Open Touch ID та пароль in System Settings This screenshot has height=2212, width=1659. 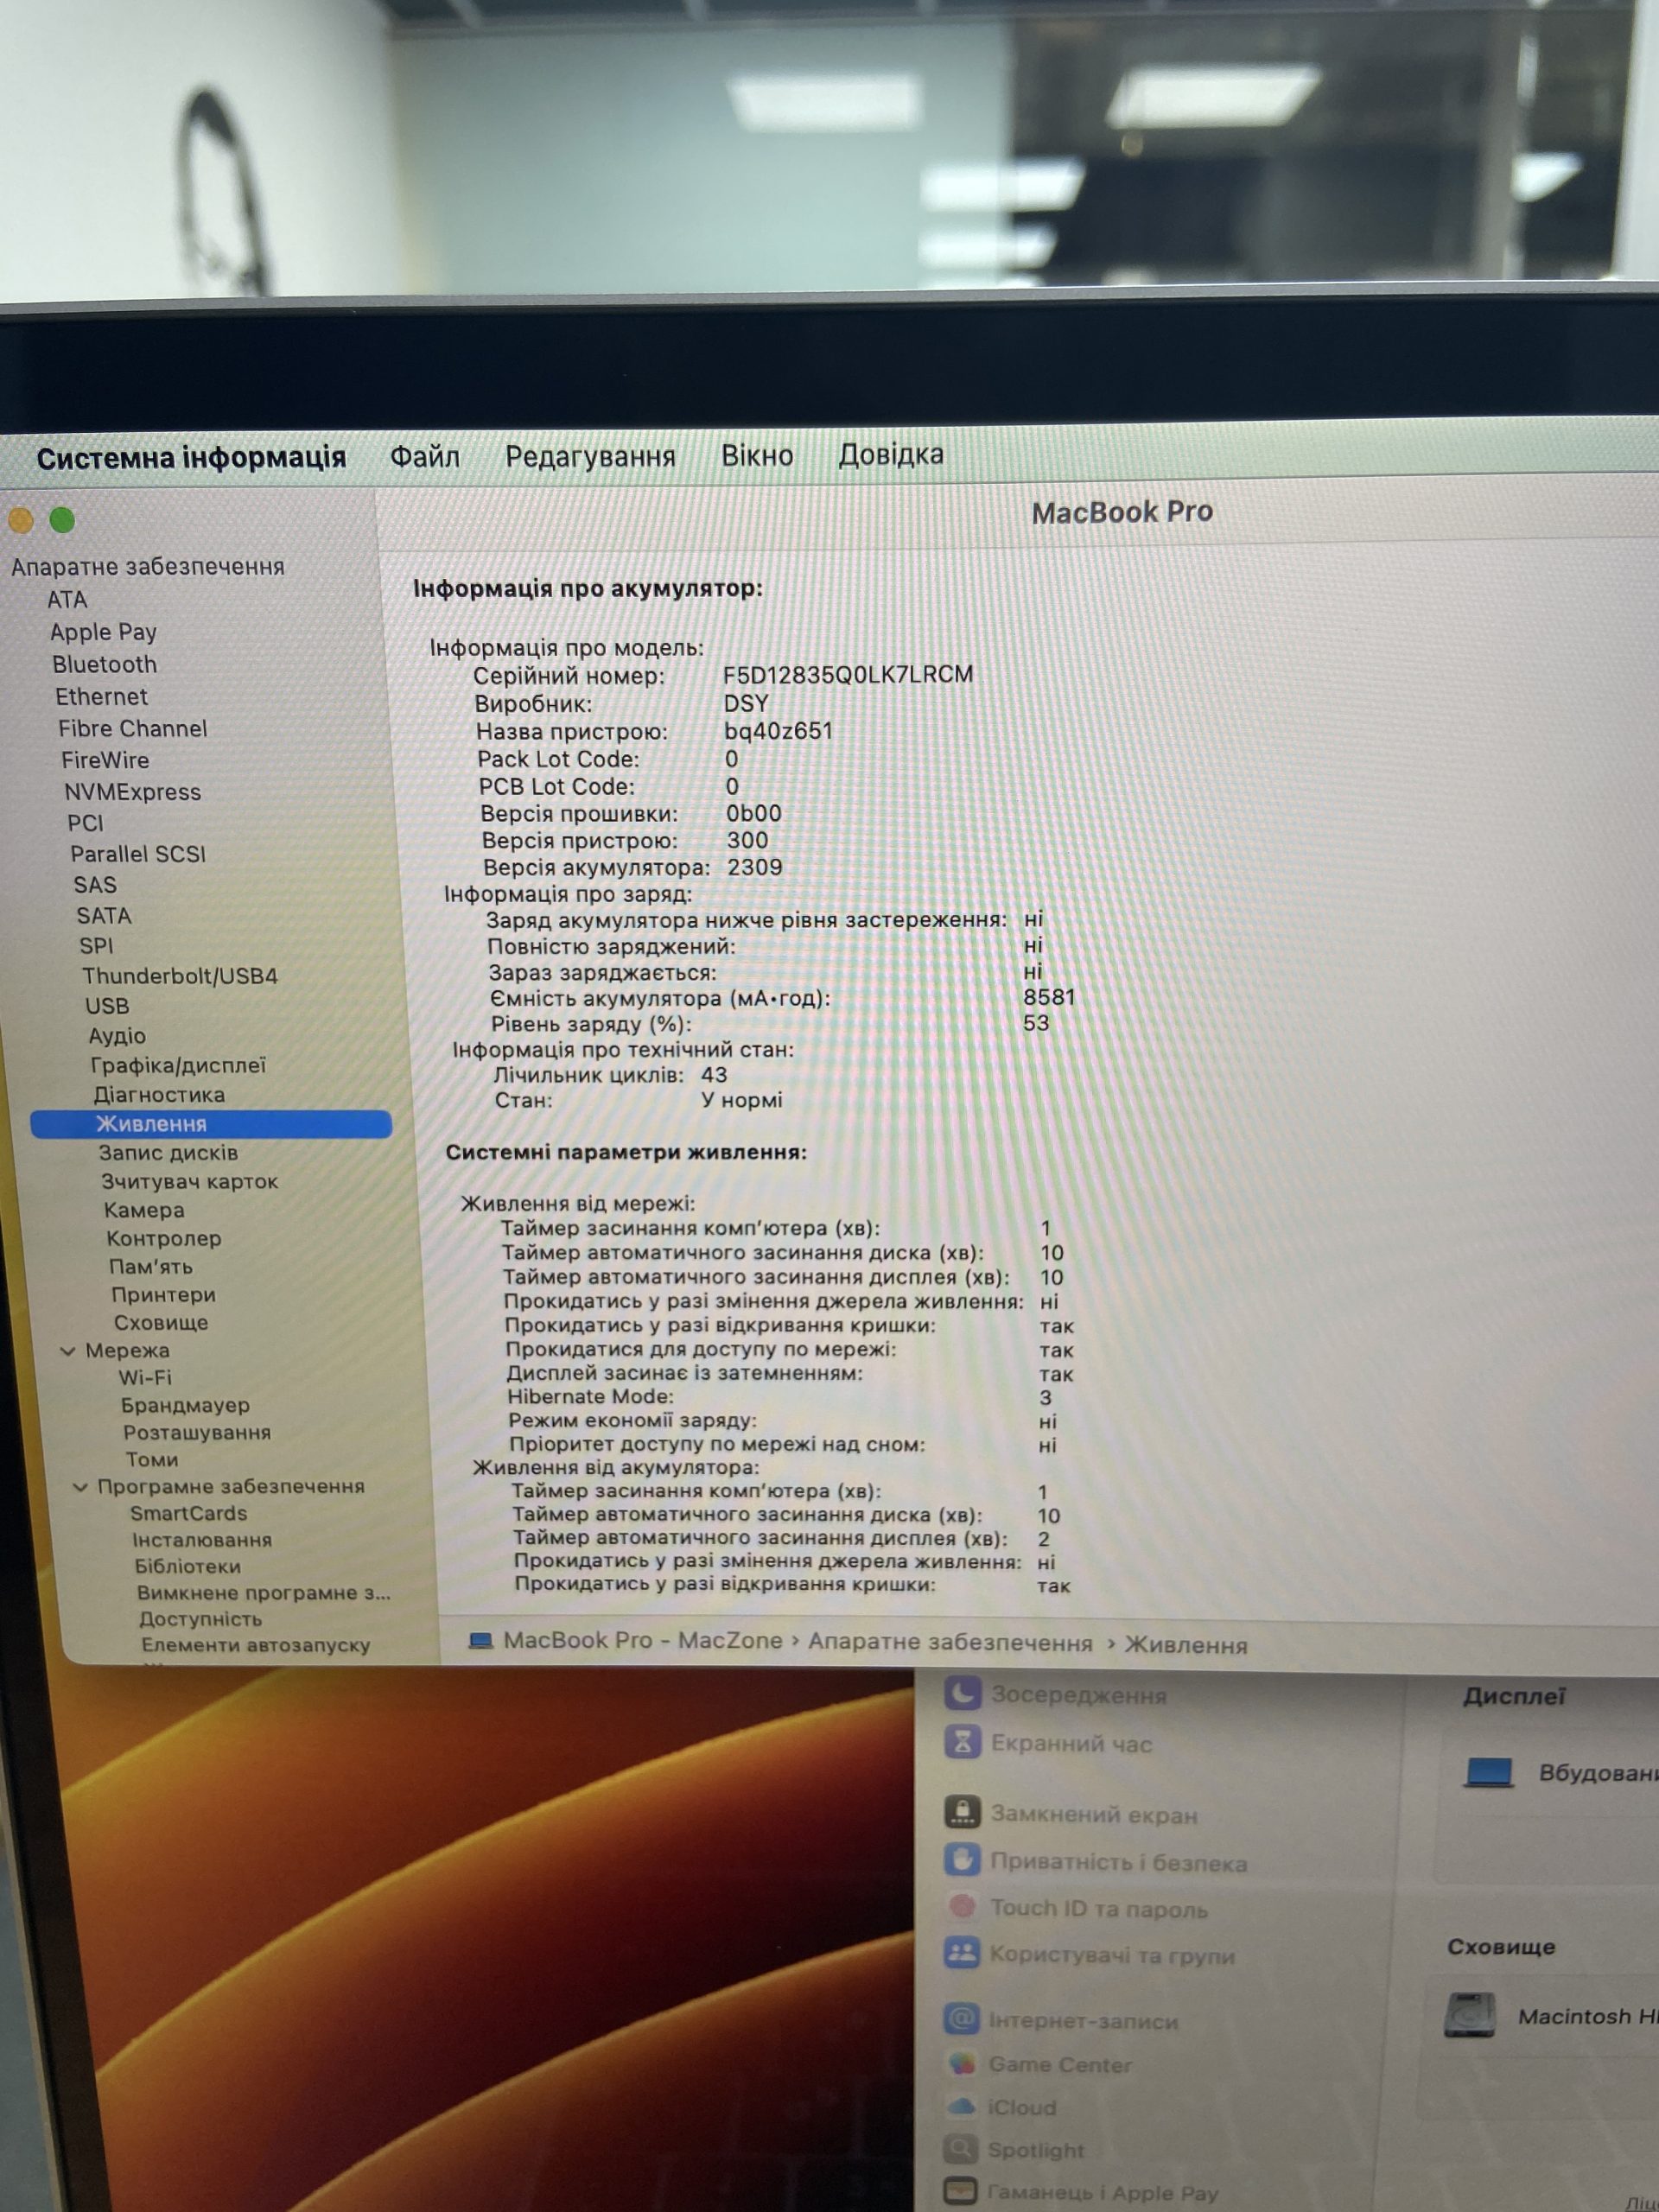[1076, 1907]
